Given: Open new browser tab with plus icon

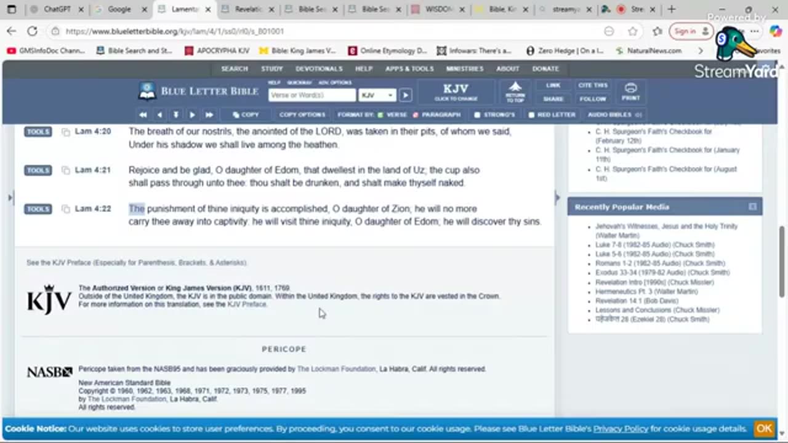Looking at the screenshot, I should [672, 9].
